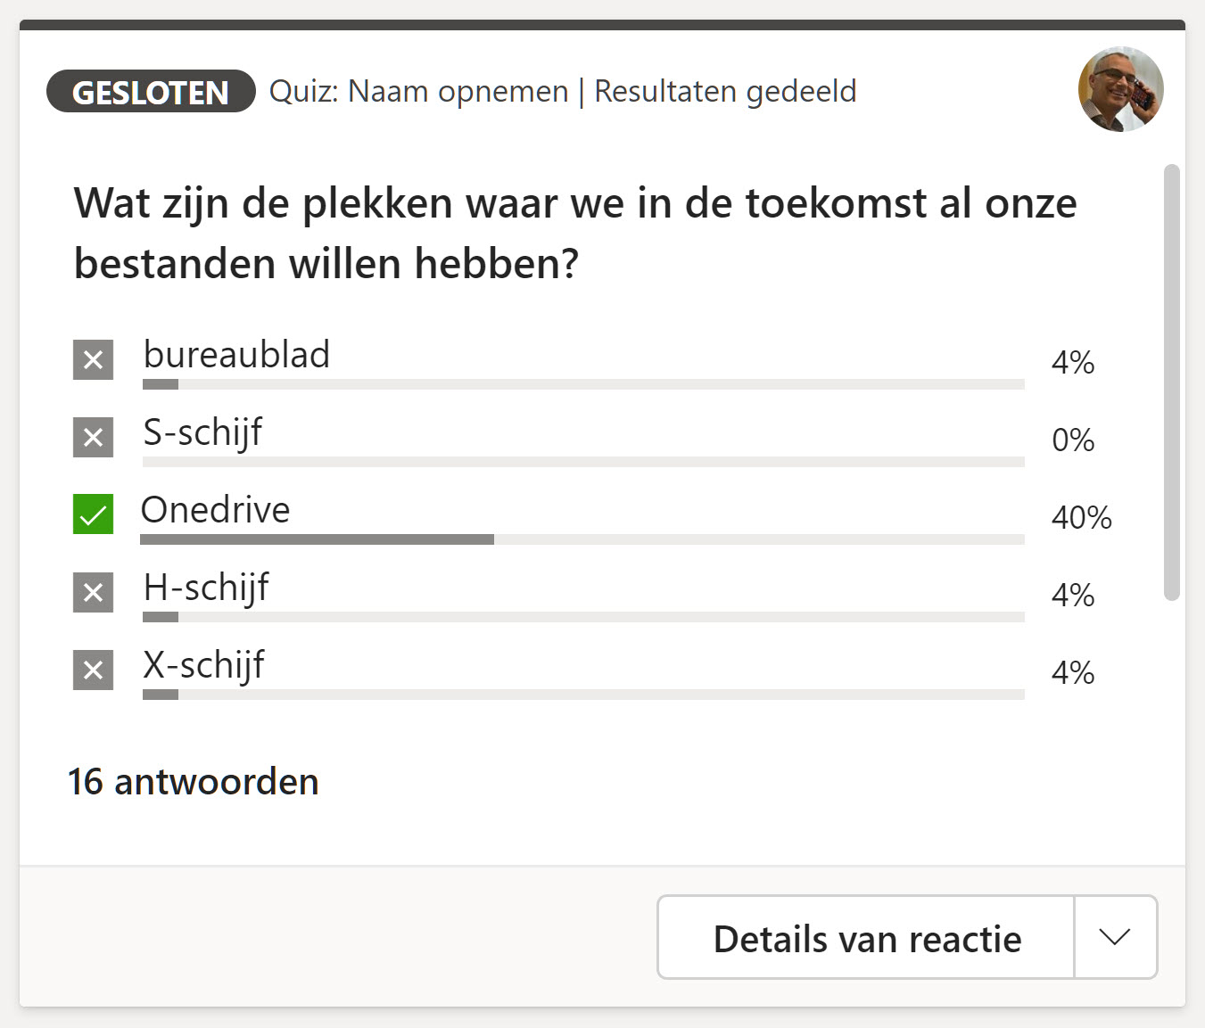Expand the chevron next to Details van reactie
Viewport: 1205px width, 1028px height.
coord(1113,937)
